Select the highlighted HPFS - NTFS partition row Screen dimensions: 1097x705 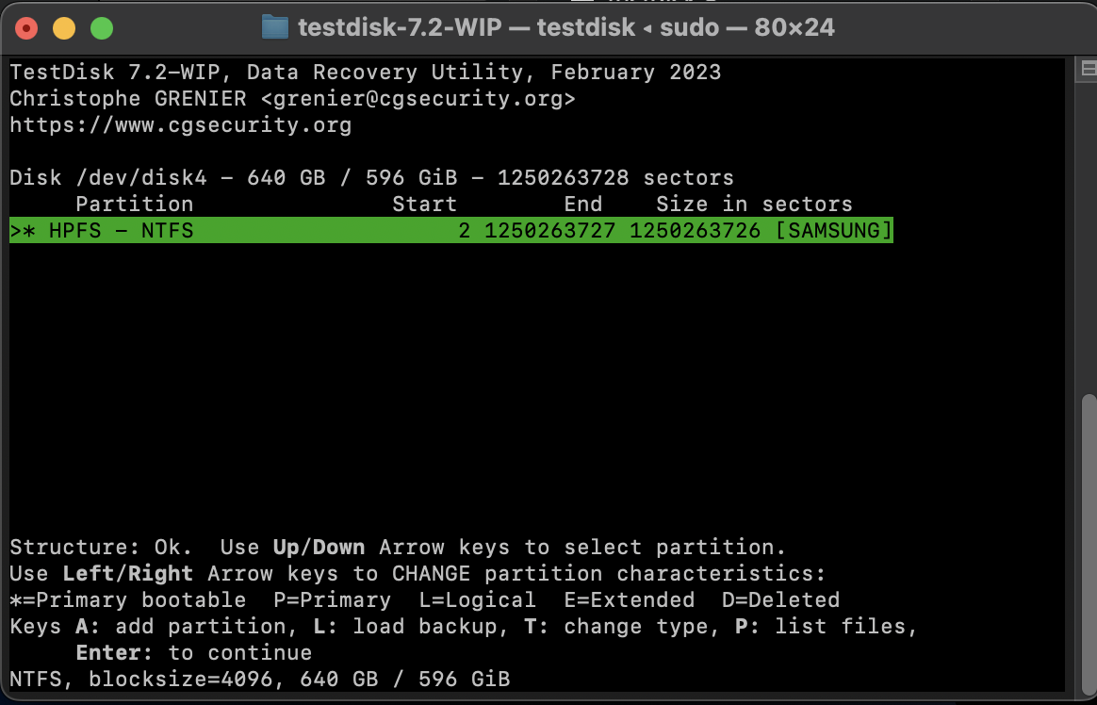click(451, 230)
